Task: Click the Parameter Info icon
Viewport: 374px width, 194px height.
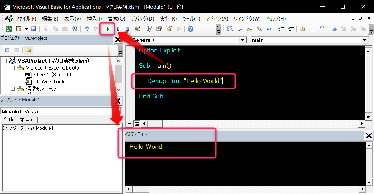Action: coord(259,29)
